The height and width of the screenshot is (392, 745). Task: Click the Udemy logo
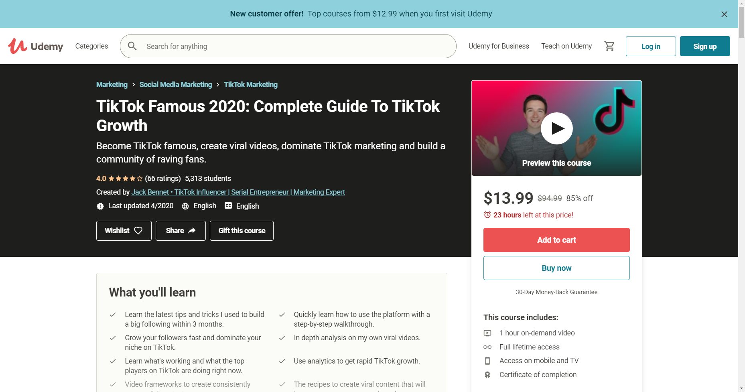(35, 46)
